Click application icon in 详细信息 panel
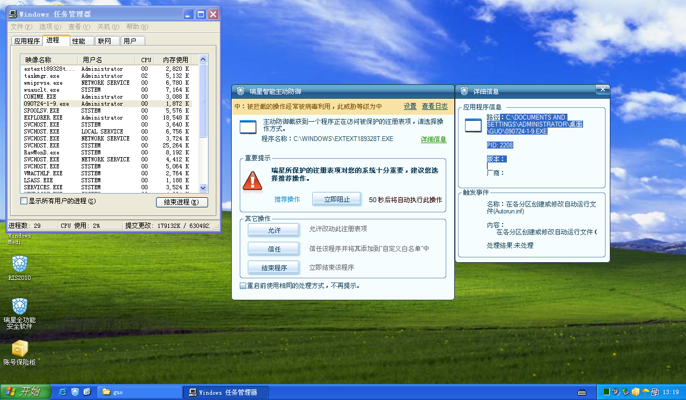Screen dimensions: 686x400 point(473,125)
